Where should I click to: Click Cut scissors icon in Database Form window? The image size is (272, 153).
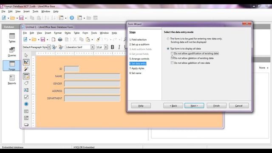tap(75, 40)
